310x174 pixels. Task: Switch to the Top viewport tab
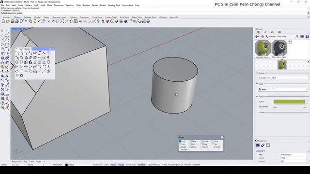(26, 161)
